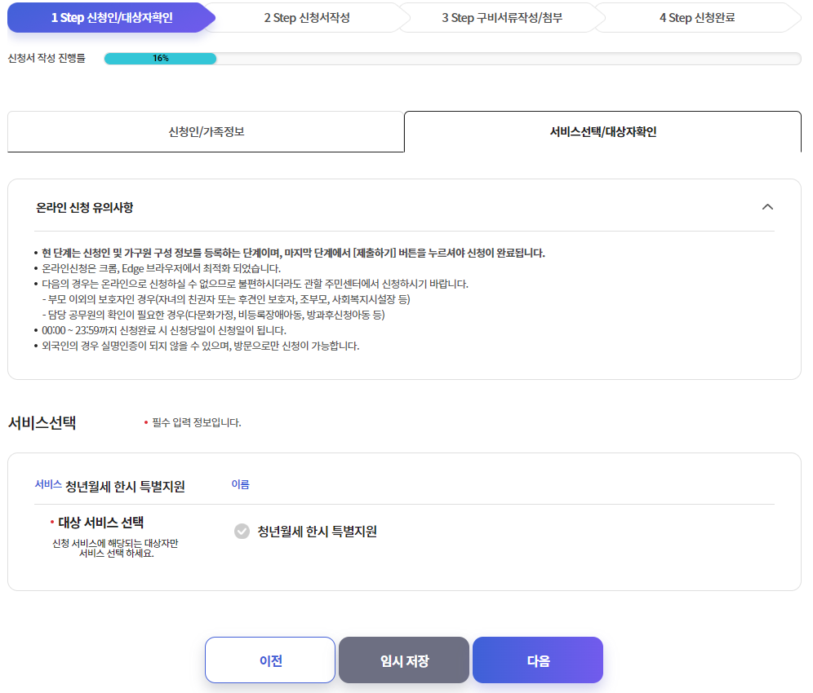Click the gray checkmark beside 청년월세 한시 특별지원
The image size is (813, 693).
242,532
